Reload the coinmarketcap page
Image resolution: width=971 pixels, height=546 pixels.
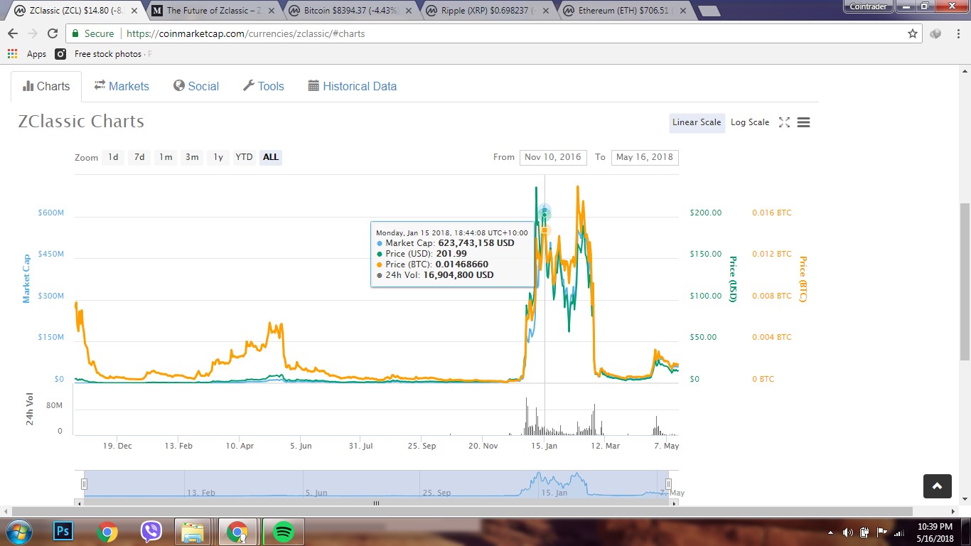(52, 33)
